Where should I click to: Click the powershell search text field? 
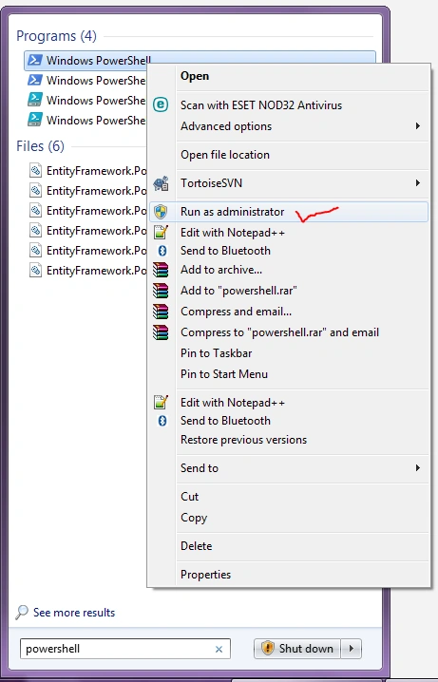pyautogui.click(x=125, y=649)
